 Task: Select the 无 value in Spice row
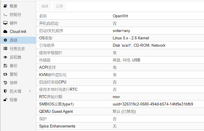[x=115, y=126]
